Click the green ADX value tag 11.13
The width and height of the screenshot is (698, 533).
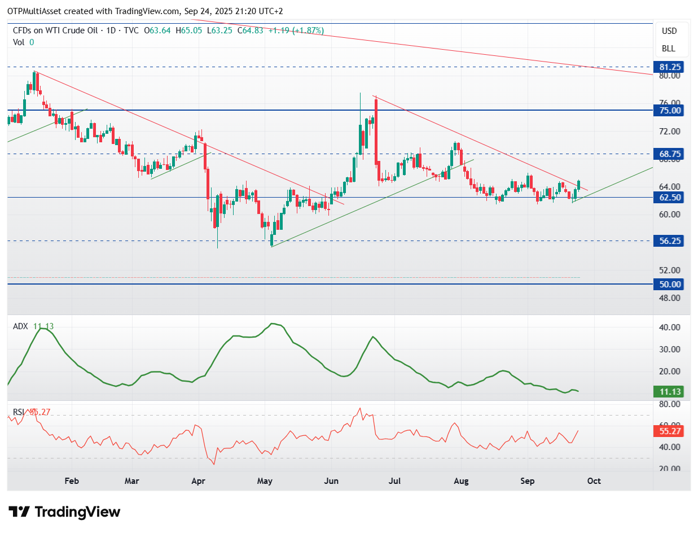[x=669, y=391]
